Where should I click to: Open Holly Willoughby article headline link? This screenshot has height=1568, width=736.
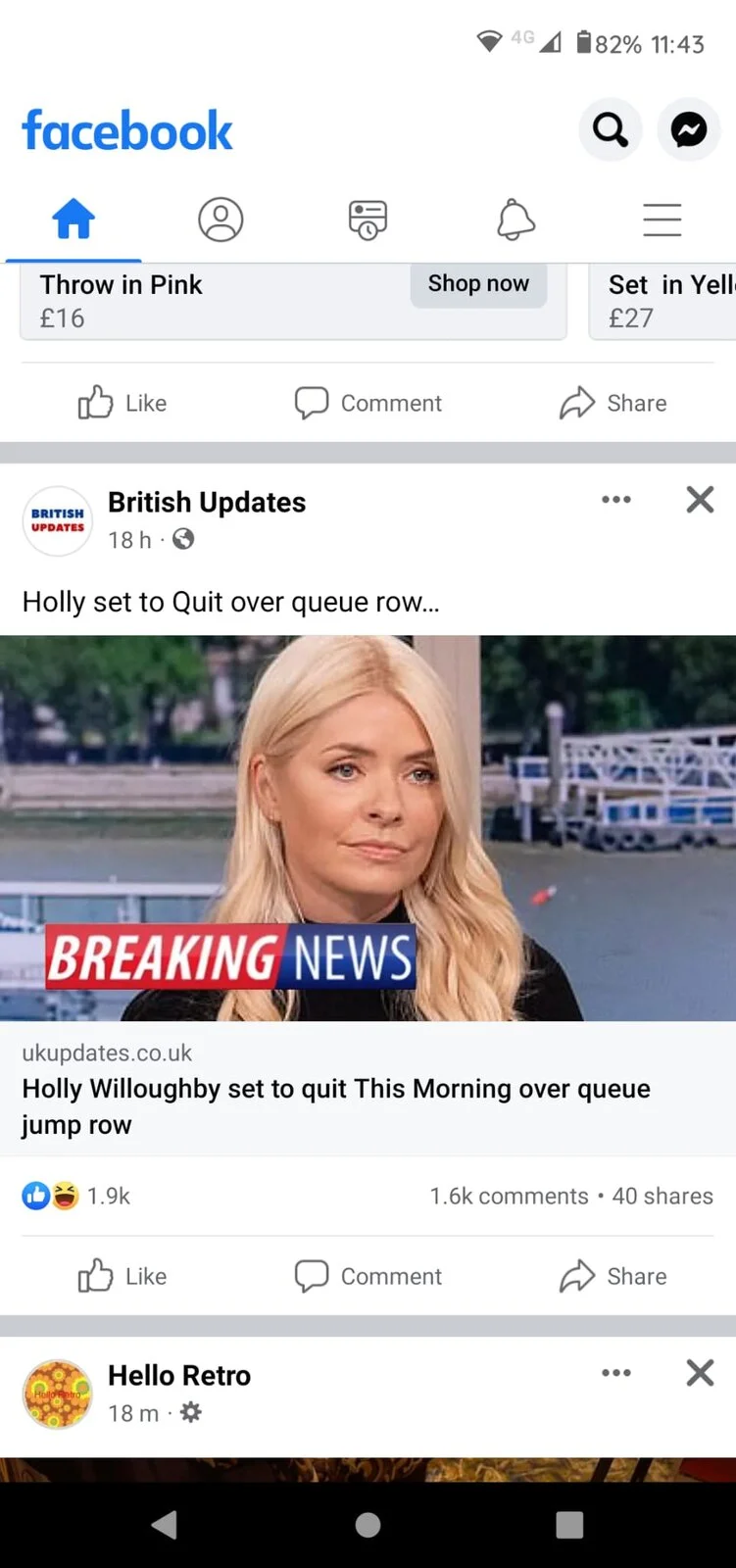click(x=336, y=1106)
